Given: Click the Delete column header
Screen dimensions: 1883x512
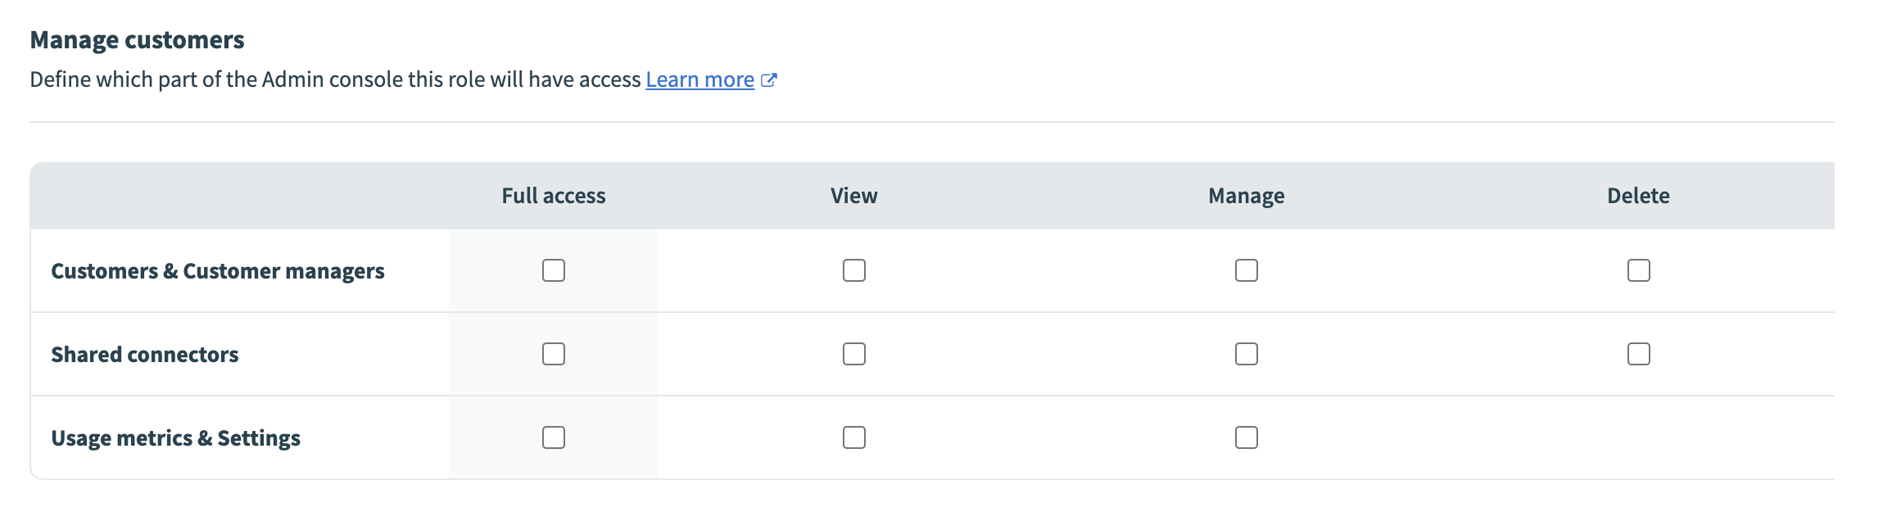Looking at the screenshot, I should (x=1638, y=196).
